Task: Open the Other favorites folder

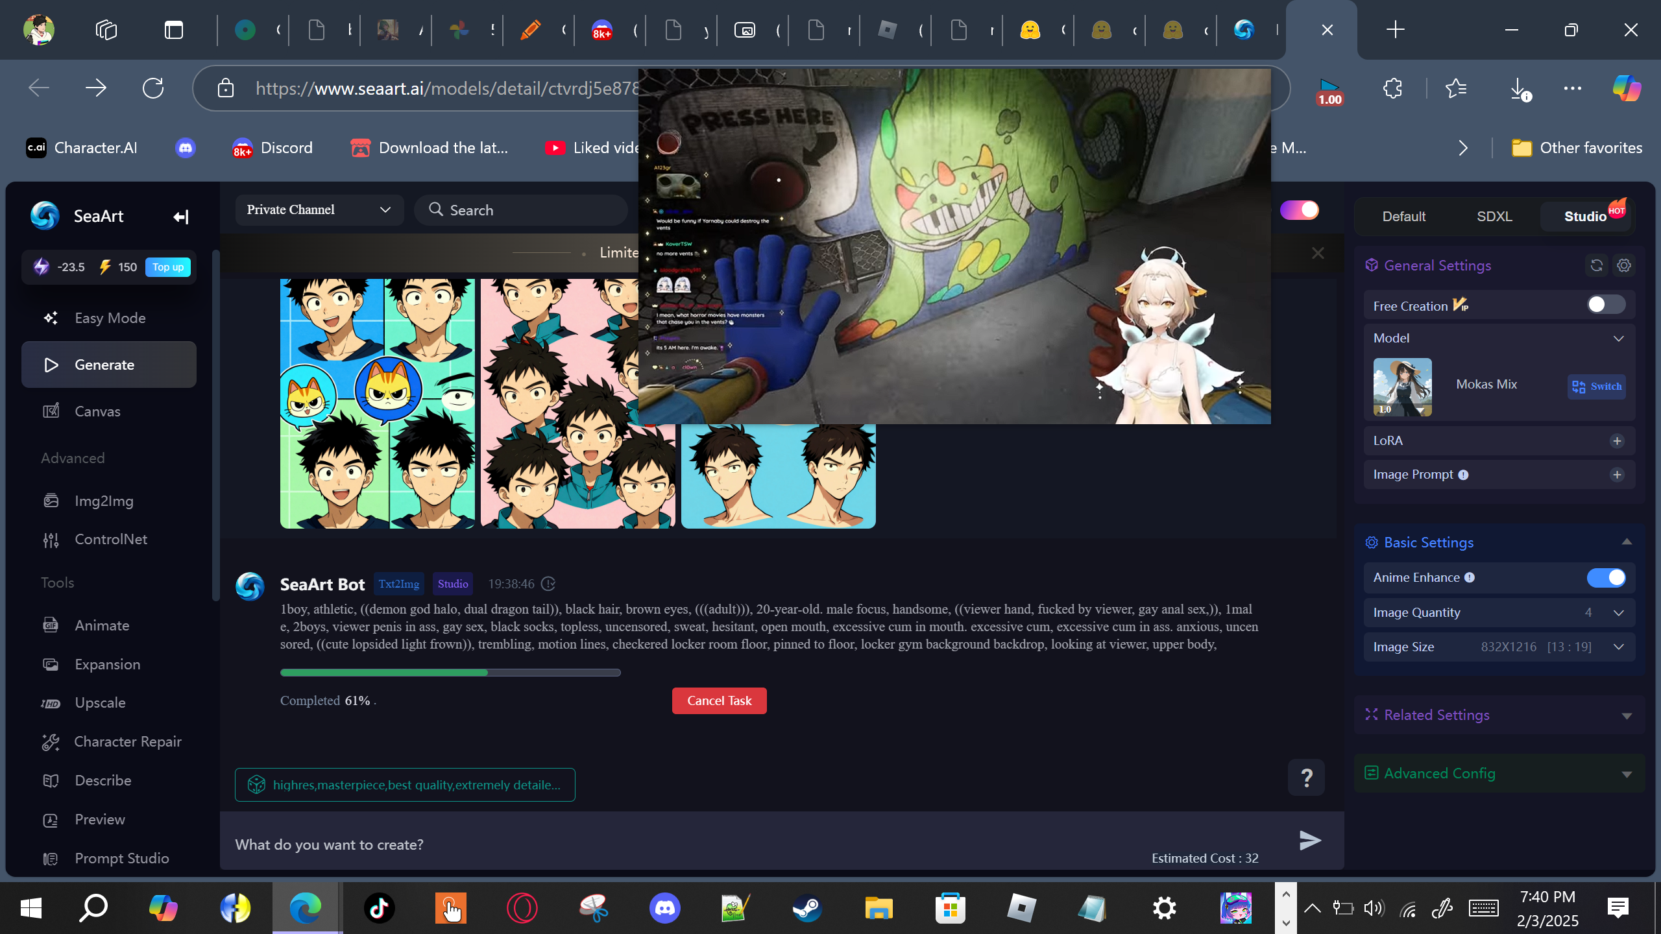Action: pyautogui.click(x=1577, y=148)
